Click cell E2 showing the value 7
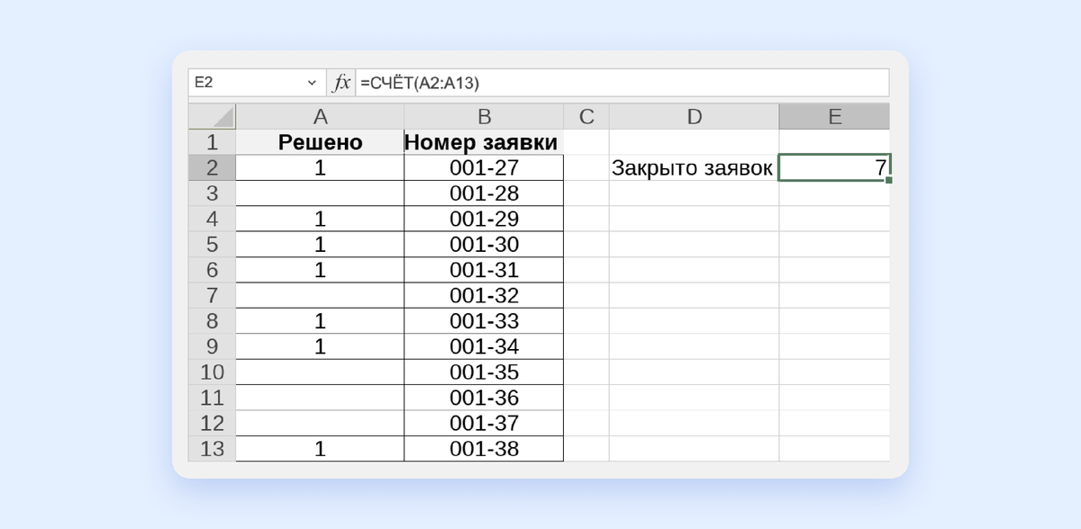Viewport: 1081px width, 529px height. [x=833, y=166]
